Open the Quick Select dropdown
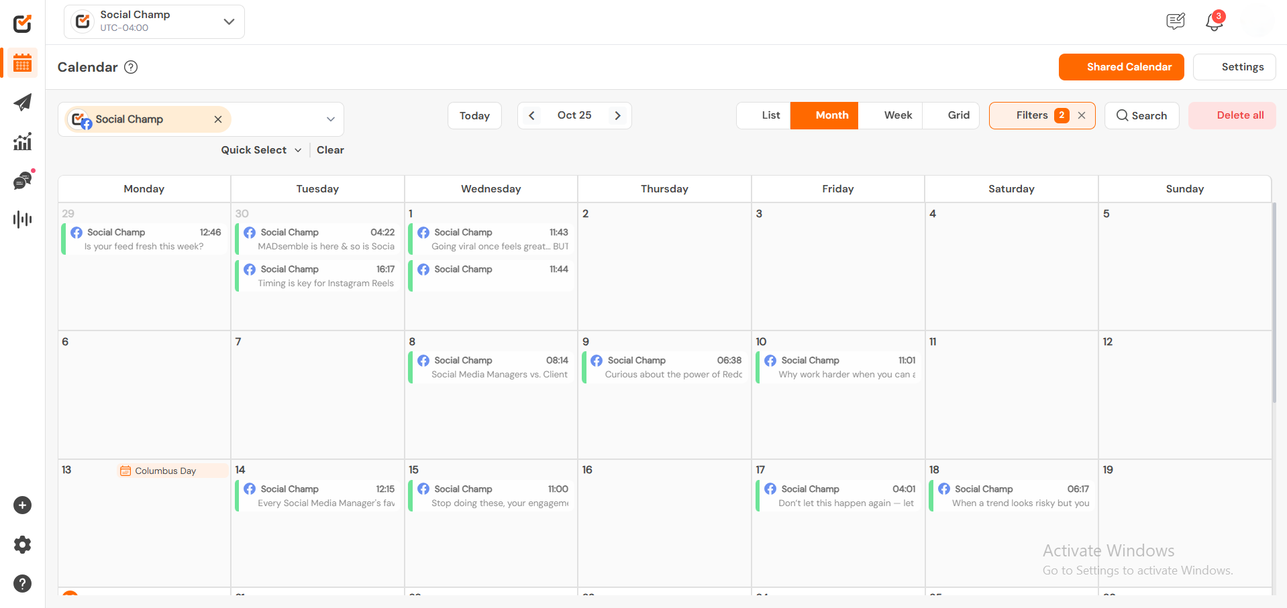1287x608 pixels. click(261, 150)
